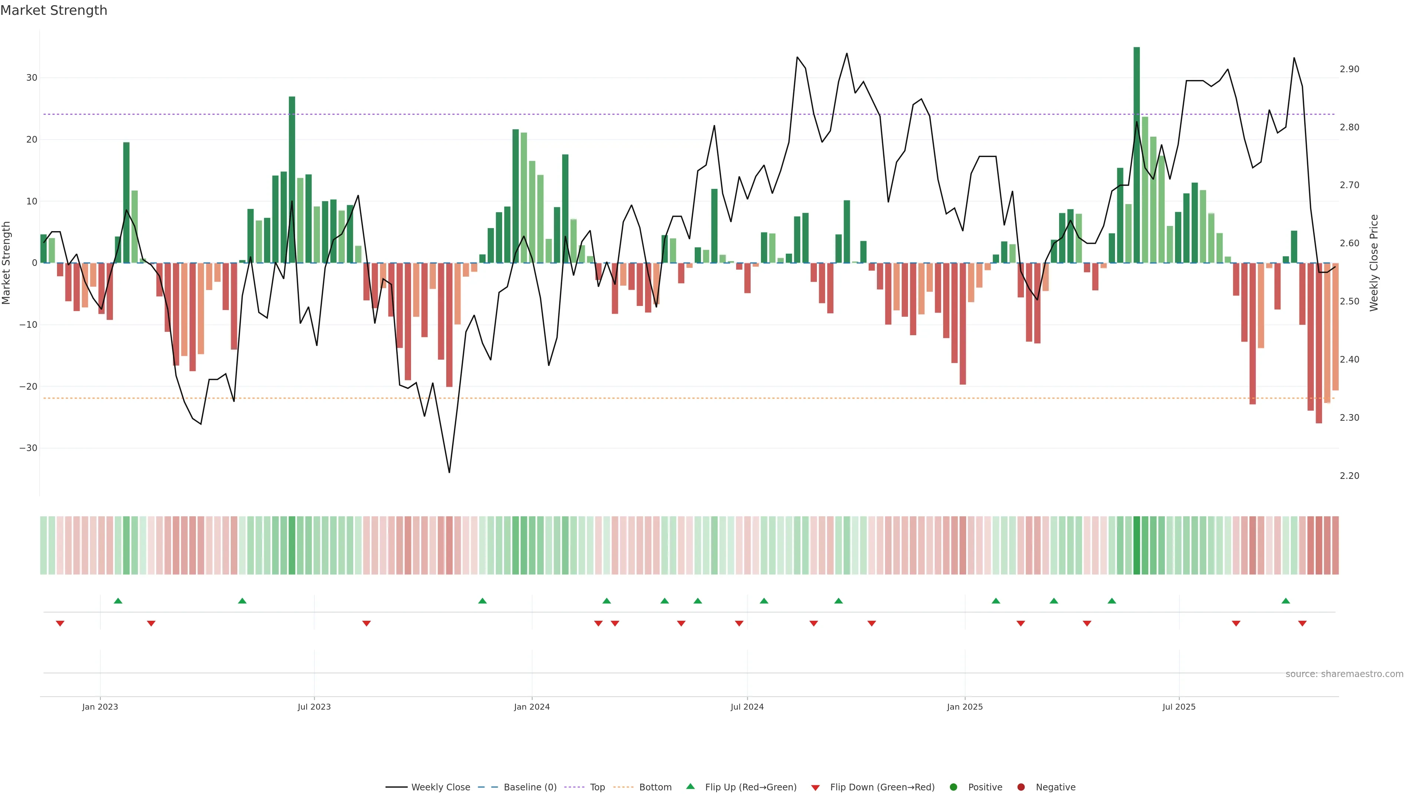
Task: Click the last green flip-up triangle marker
Action: [1286, 601]
